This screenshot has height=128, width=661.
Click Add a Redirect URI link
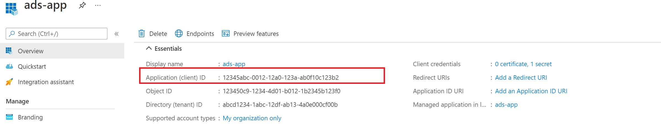[521, 78]
